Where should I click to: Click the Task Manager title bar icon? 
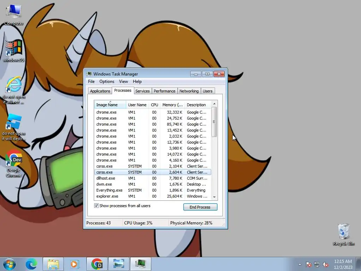coord(89,74)
